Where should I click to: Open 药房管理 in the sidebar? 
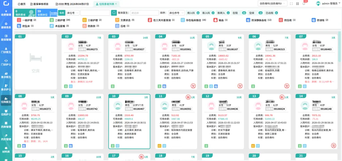[6, 137]
